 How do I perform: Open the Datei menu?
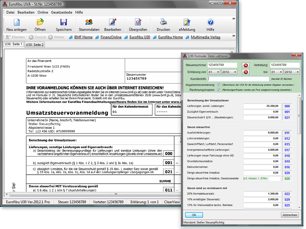[10, 12]
